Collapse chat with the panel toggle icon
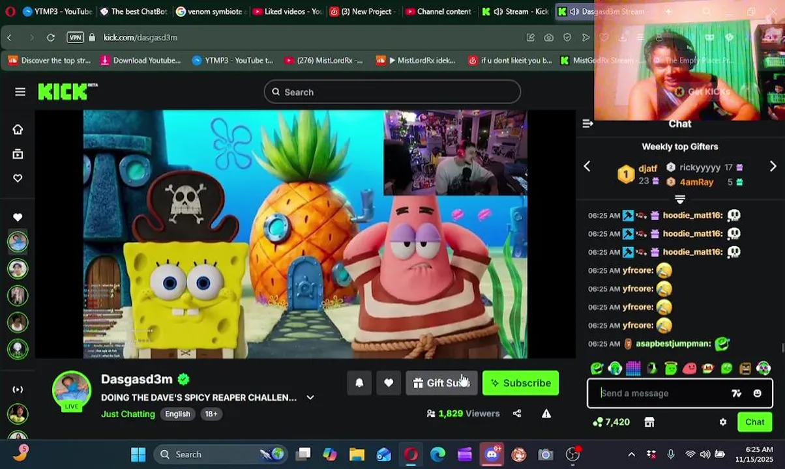The image size is (785, 469). click(x=587, y=123)
